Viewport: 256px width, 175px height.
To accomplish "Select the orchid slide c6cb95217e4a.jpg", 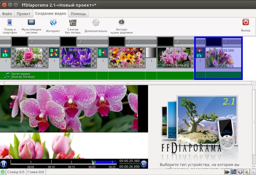I will pyautogui.click(x=175, y=58).
